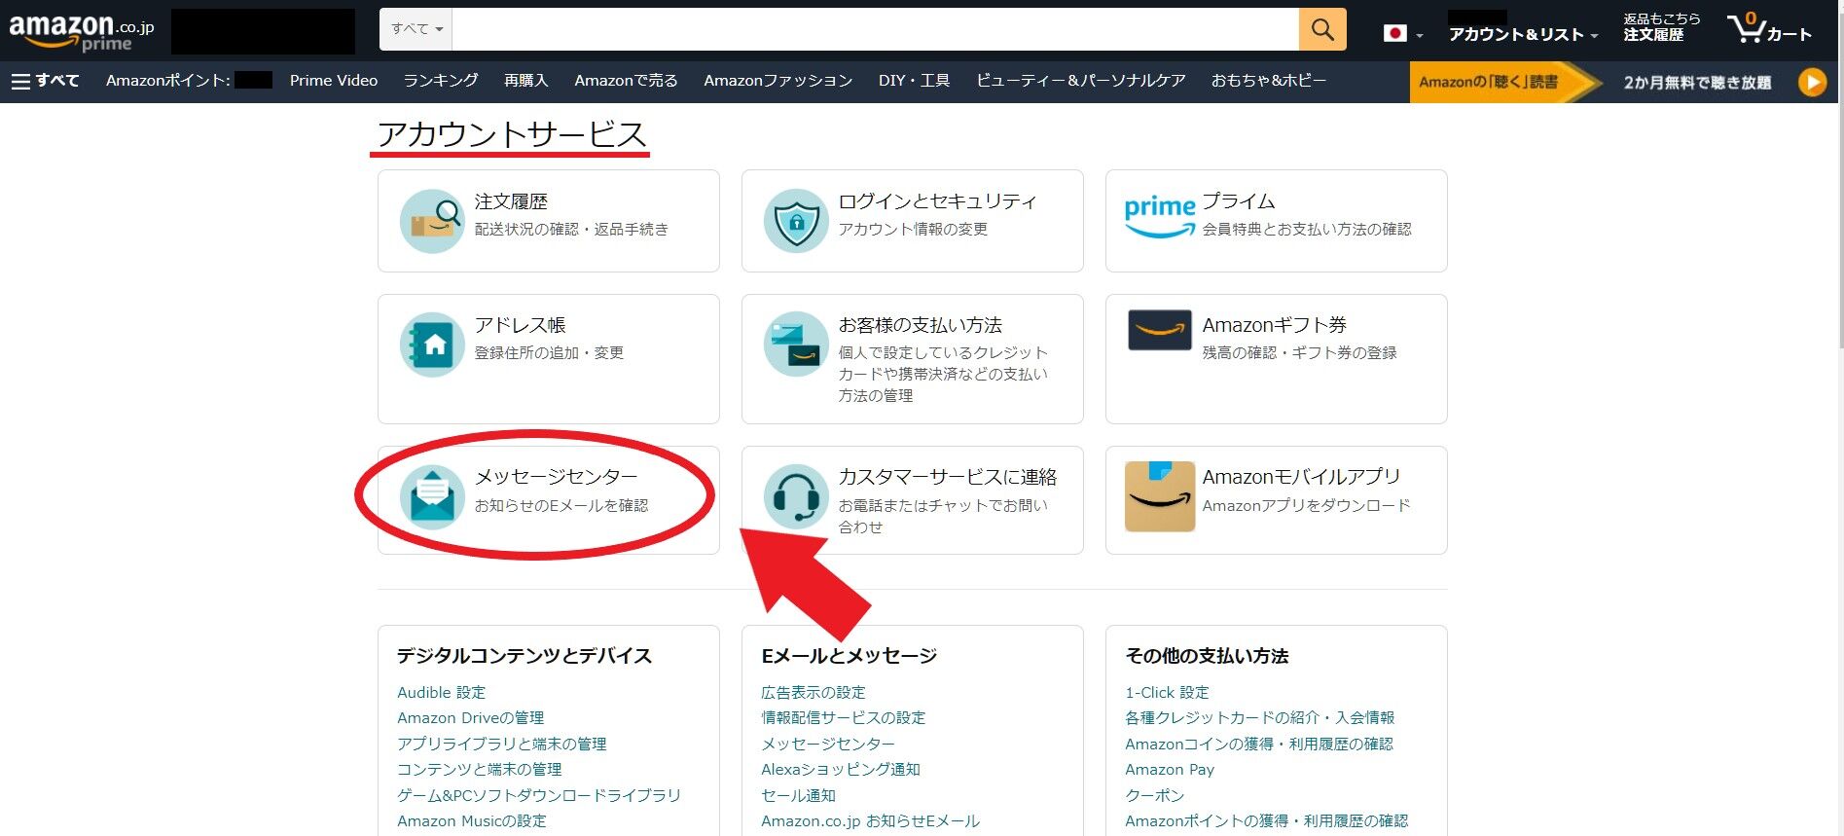The width and height of the screenshot is (1844, 836).
Task: Click the お客様の支払い方法 card icon
Action: click(796, 345)
